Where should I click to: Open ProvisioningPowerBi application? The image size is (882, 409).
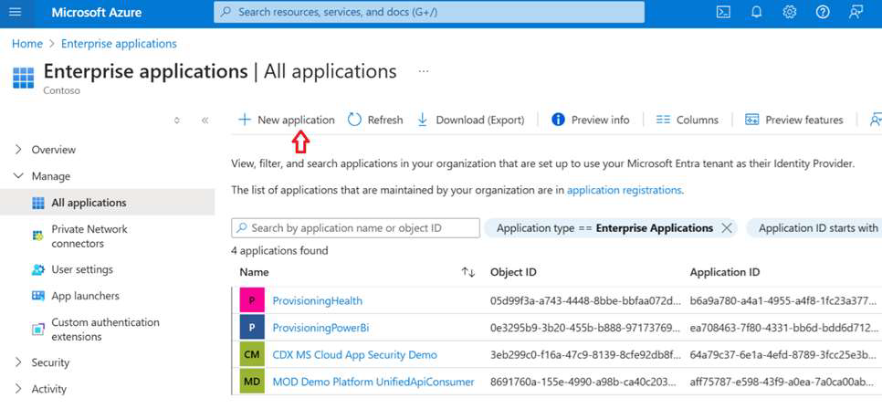pos(320,328)
